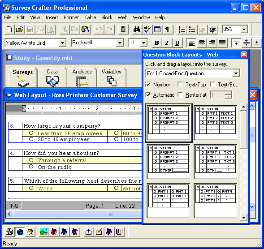
Task: Click the interviewer face icon
Action: click(30, 232)
